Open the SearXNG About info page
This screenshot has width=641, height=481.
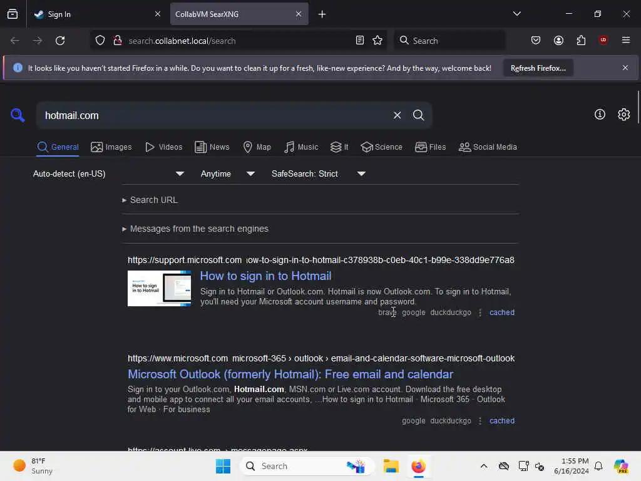click(600, 115)
